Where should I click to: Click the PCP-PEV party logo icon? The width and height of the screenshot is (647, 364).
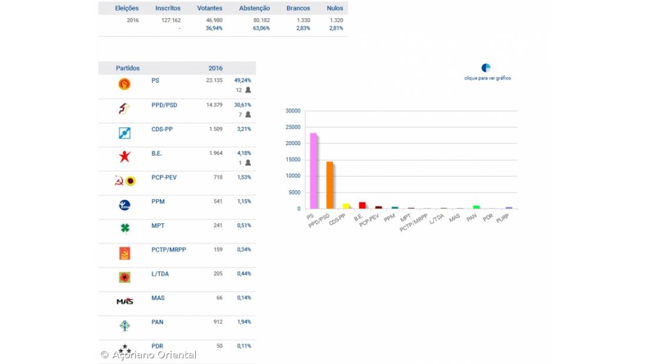(x=125, y=181)
